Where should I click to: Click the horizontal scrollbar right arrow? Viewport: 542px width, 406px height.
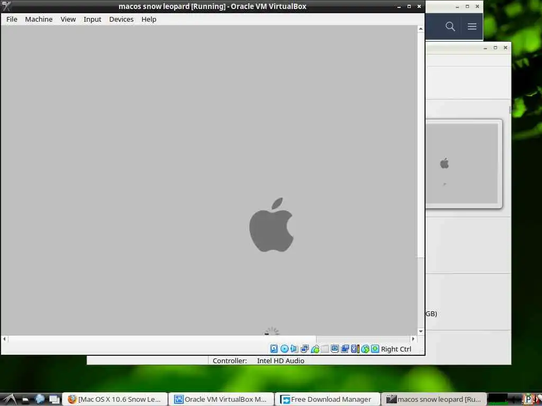point(413,339)
